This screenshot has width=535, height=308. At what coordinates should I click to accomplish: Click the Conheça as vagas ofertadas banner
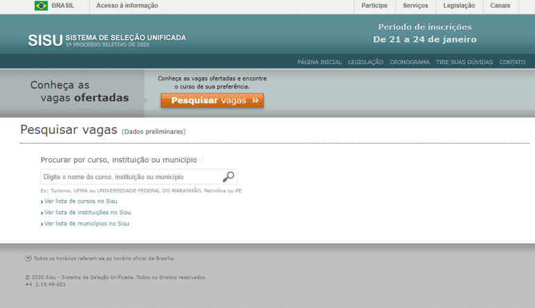click(x=79, y=91)
